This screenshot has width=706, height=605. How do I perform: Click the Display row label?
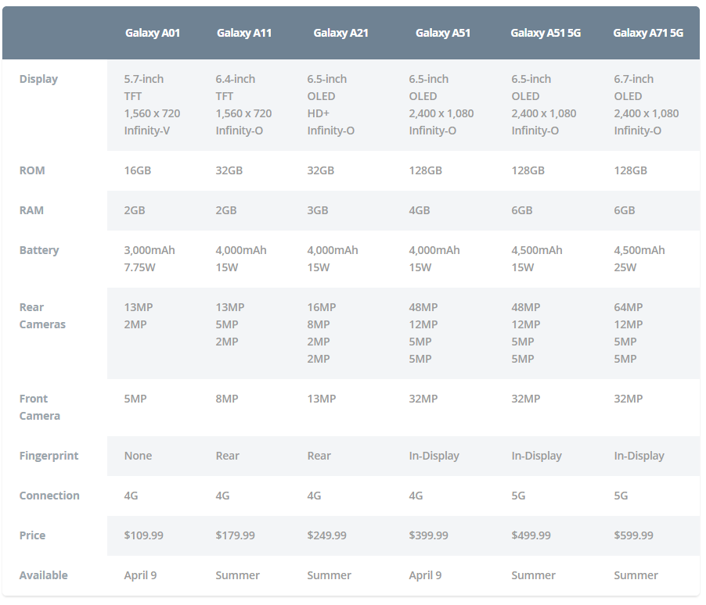(x=38, y=79)
